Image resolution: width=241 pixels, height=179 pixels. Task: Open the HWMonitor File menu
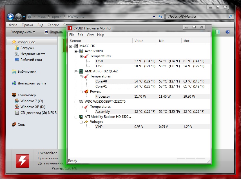(x=72, y=35)
